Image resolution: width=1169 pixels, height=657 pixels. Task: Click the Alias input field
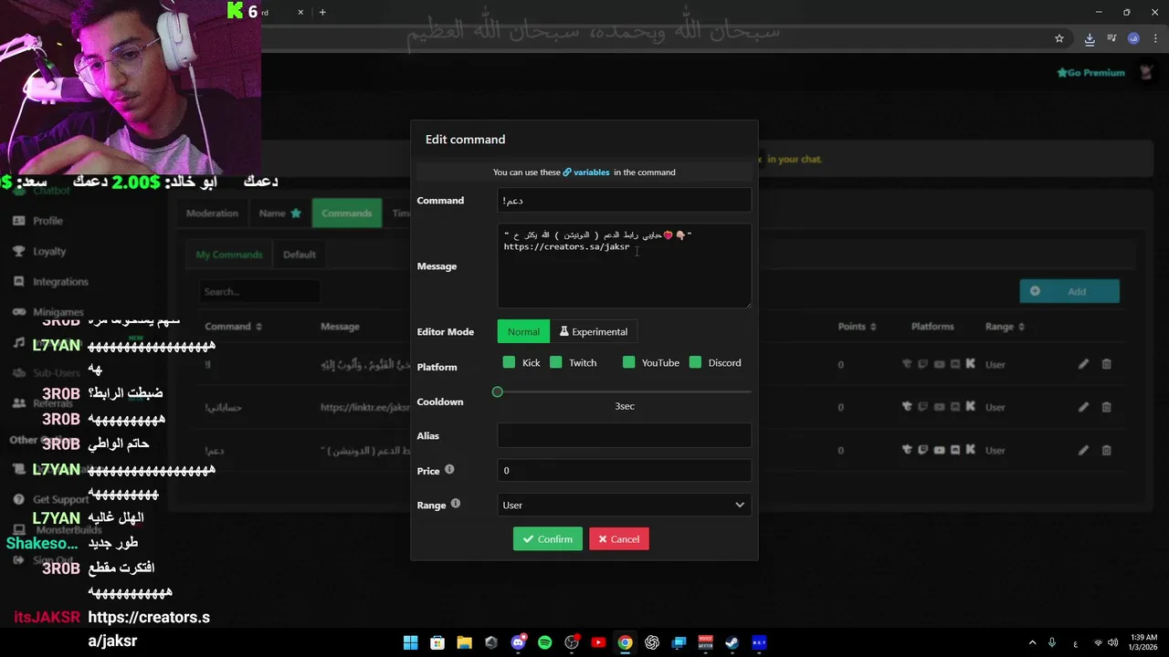pos(625,435)
